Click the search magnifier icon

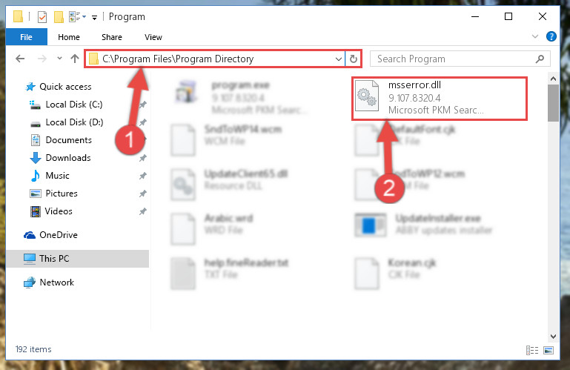(x=540, y=59)
